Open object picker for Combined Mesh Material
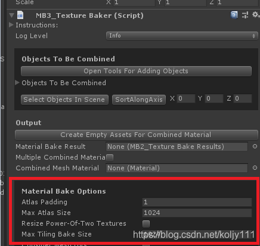The height and width of the screenshot is (246, 260). pos(255,168)
